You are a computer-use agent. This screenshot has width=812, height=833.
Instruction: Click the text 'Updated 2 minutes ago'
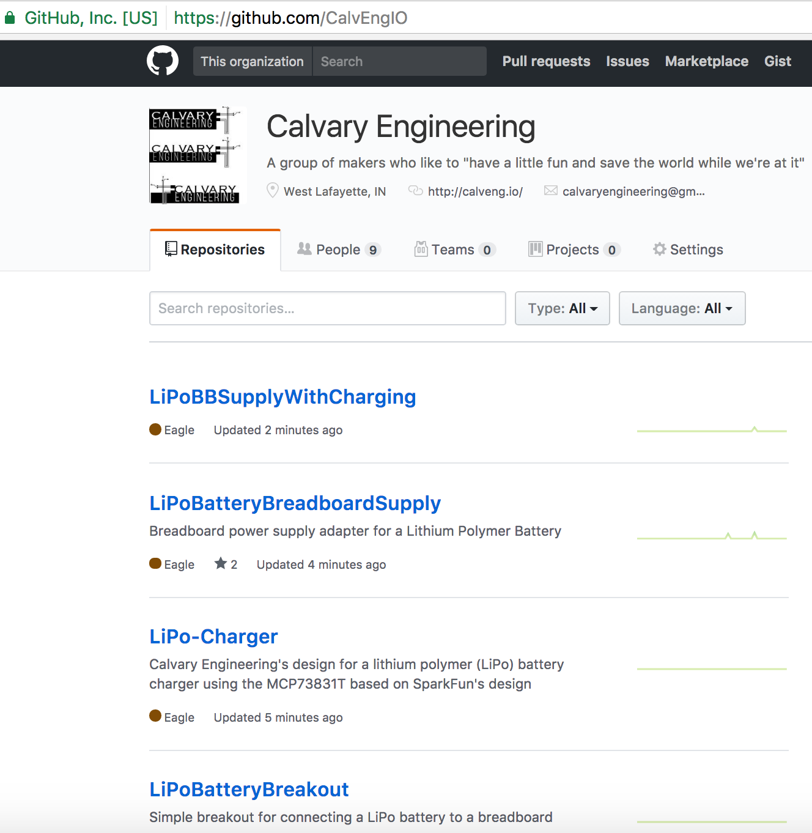278,430
